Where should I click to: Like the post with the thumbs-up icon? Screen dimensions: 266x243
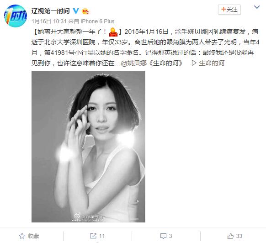coord(230,236)
